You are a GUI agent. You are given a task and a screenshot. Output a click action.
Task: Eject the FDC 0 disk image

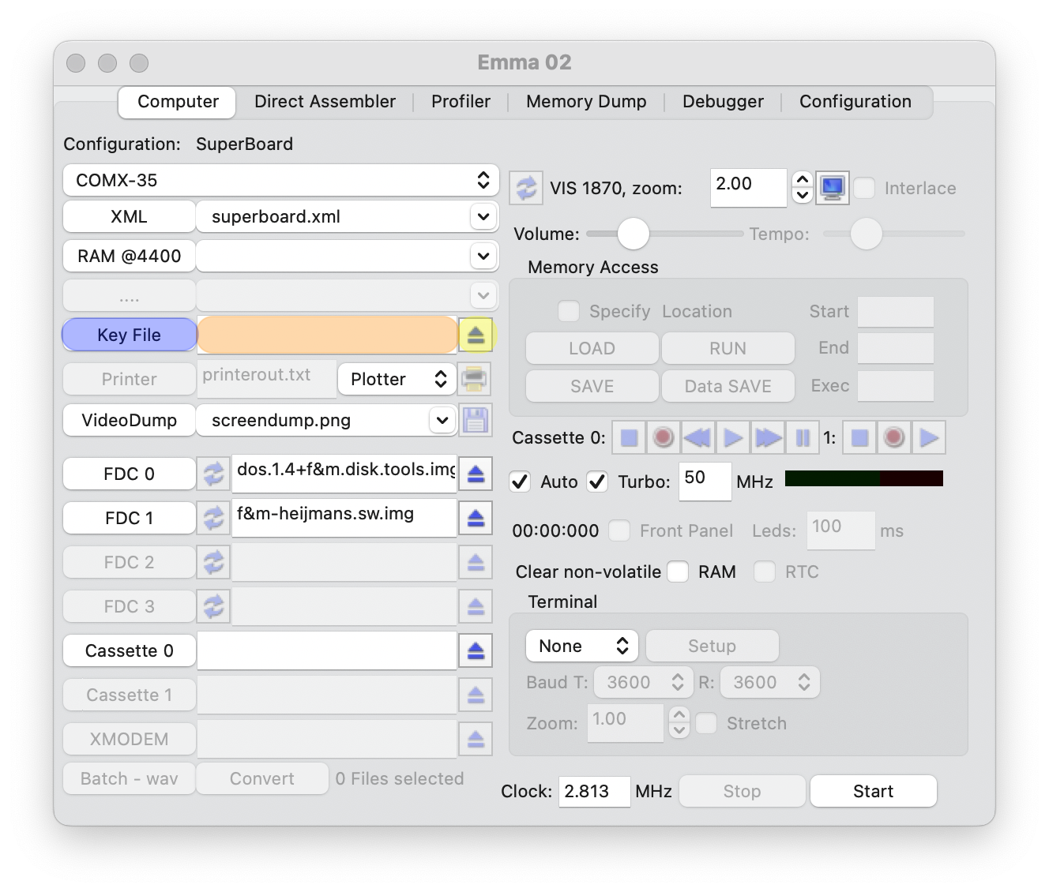pyautogui.click(x=476, y=474)
